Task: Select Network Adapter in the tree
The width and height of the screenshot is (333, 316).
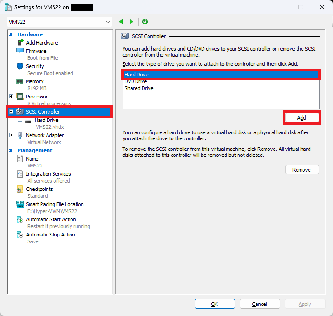Action: pyautogui.click(x=45, y=135)
